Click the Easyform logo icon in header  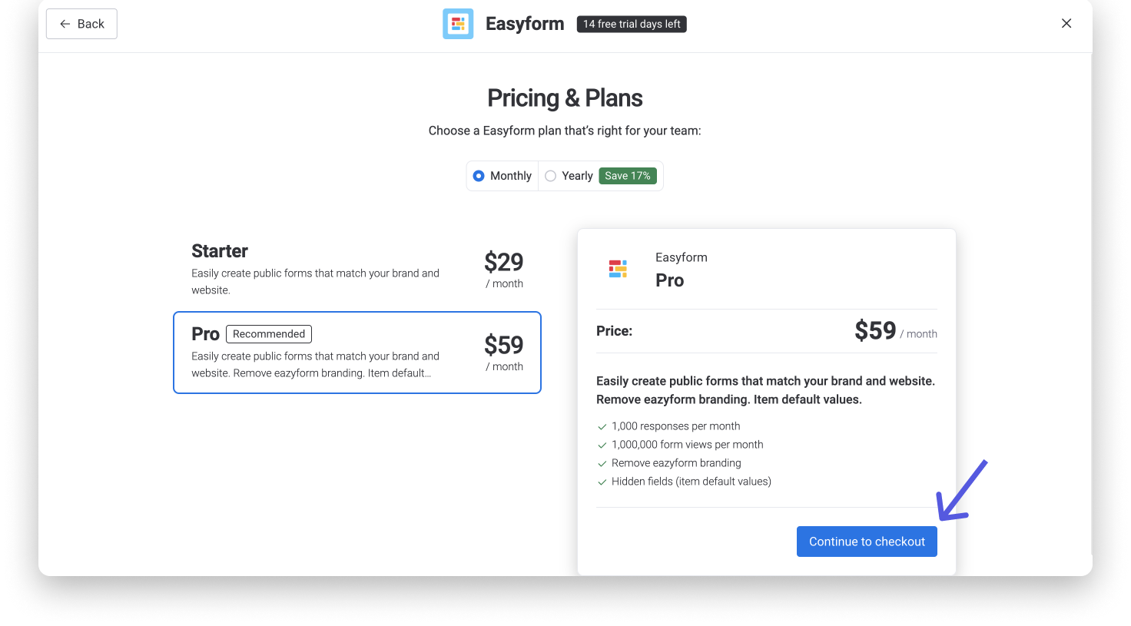(458, 24)
